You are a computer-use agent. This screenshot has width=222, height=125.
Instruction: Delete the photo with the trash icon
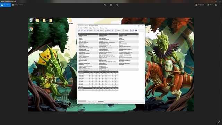pos(111,5)
